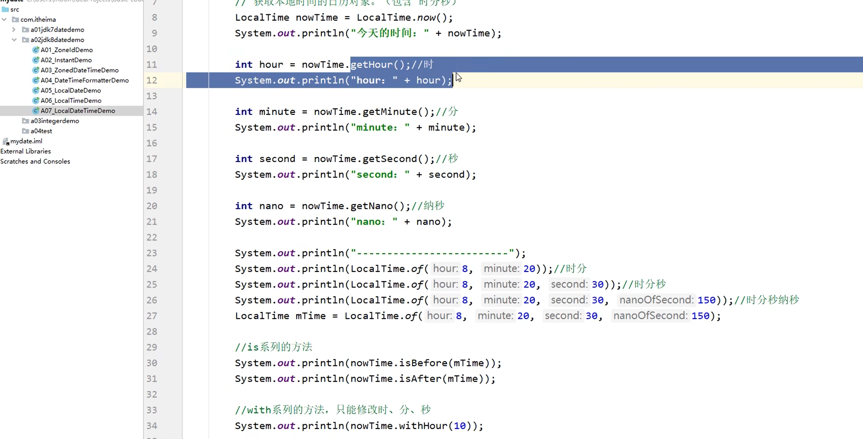Collapse the com.itheima package

4,19
